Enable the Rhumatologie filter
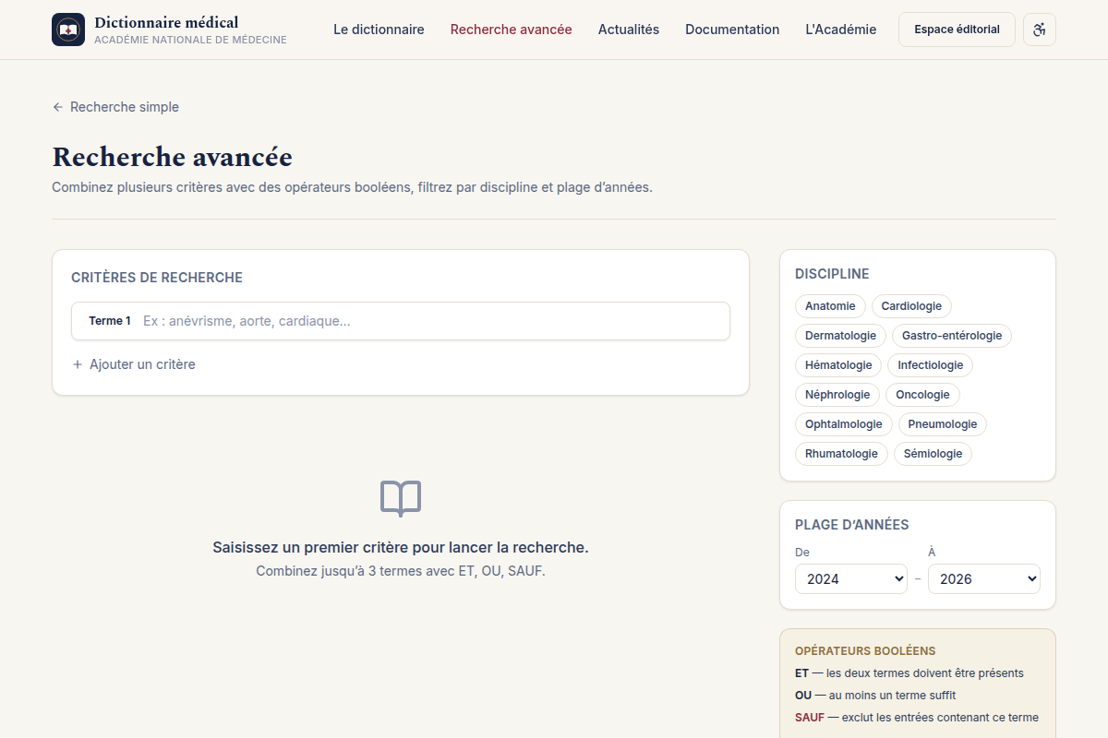Viewport: 1108px width, 738px height. click(x=841, y=454)
